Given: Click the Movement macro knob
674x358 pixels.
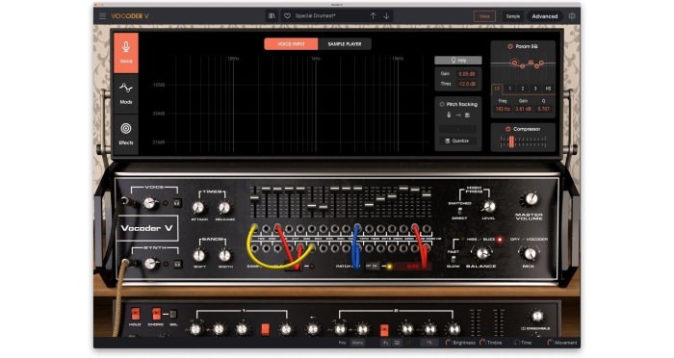Looking at the screenshot, I should (x=550, y=343).
